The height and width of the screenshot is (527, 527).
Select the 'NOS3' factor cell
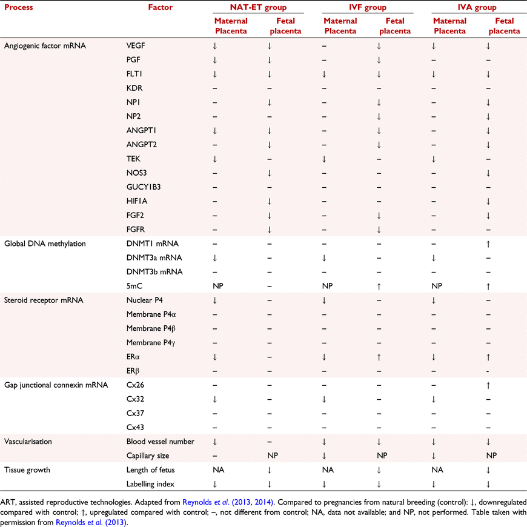pos(136,173)
